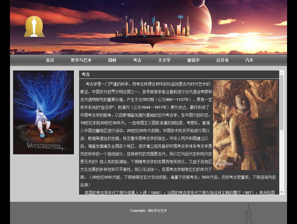Screen dimensions: 297x224
Task: Visit the 汽车 section
Action: click(249, 60)
